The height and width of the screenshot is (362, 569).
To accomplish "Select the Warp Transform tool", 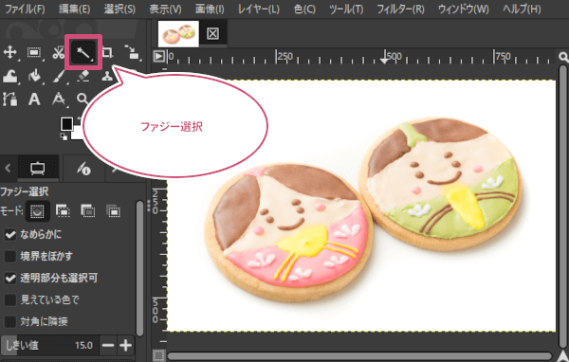I will (9, 77).
